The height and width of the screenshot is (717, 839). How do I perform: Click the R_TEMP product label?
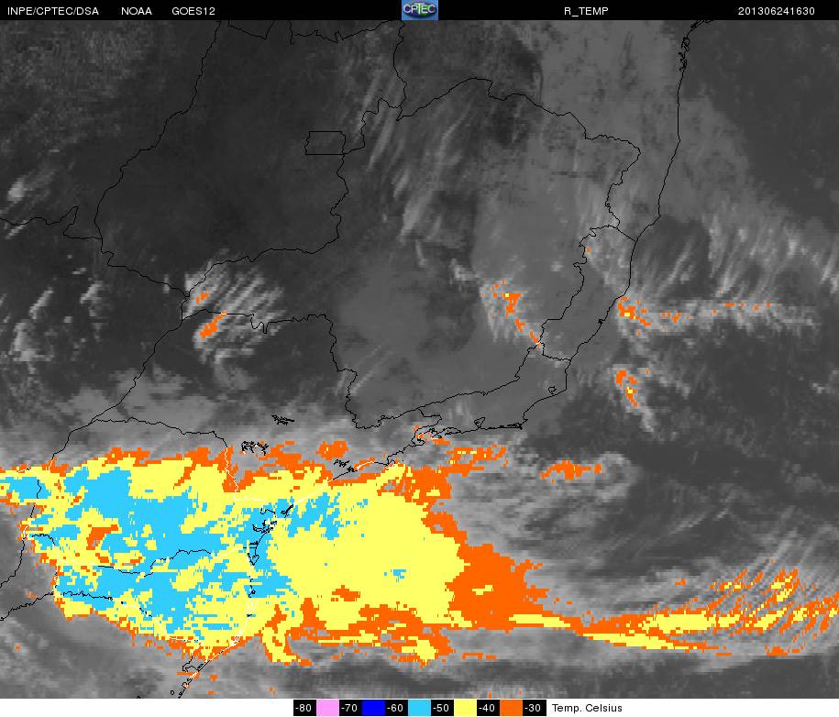point(586,11)
